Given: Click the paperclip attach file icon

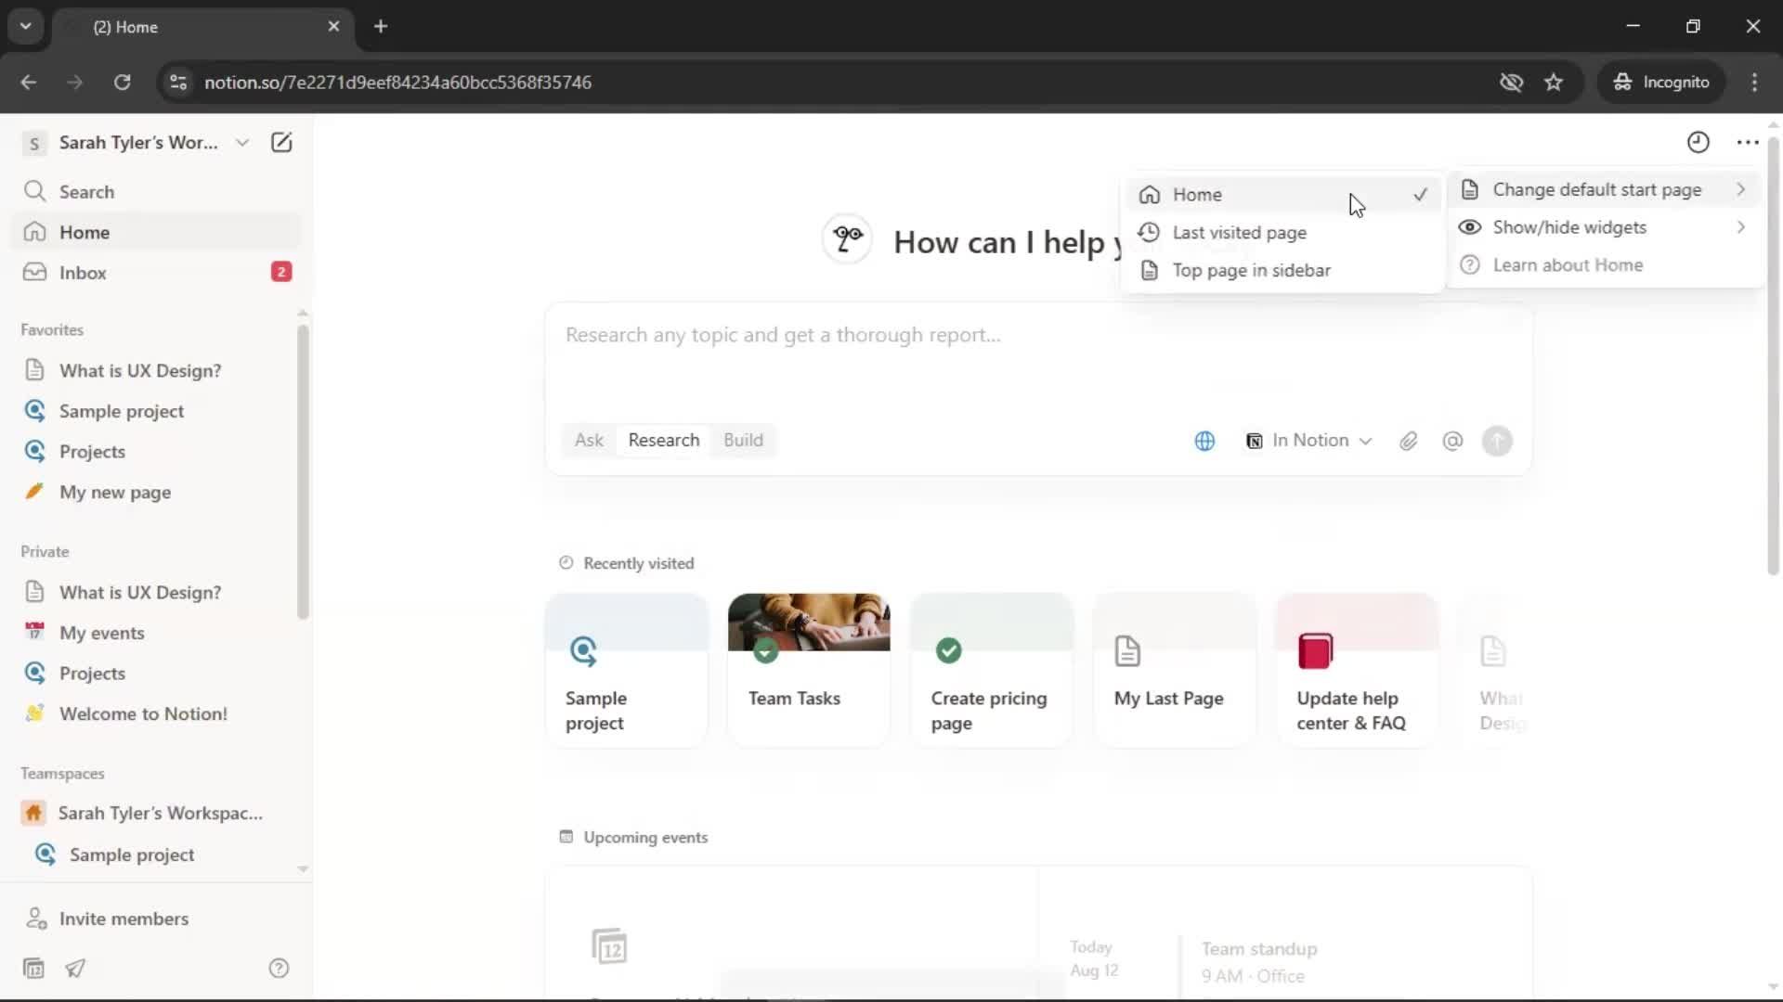Looking at the screenshot, I should [1408, 442].
